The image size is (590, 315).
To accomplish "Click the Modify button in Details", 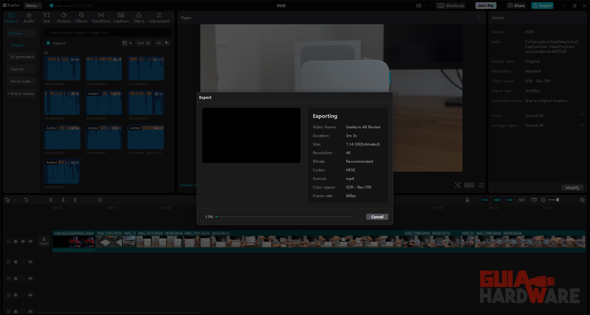I will 572,188.
